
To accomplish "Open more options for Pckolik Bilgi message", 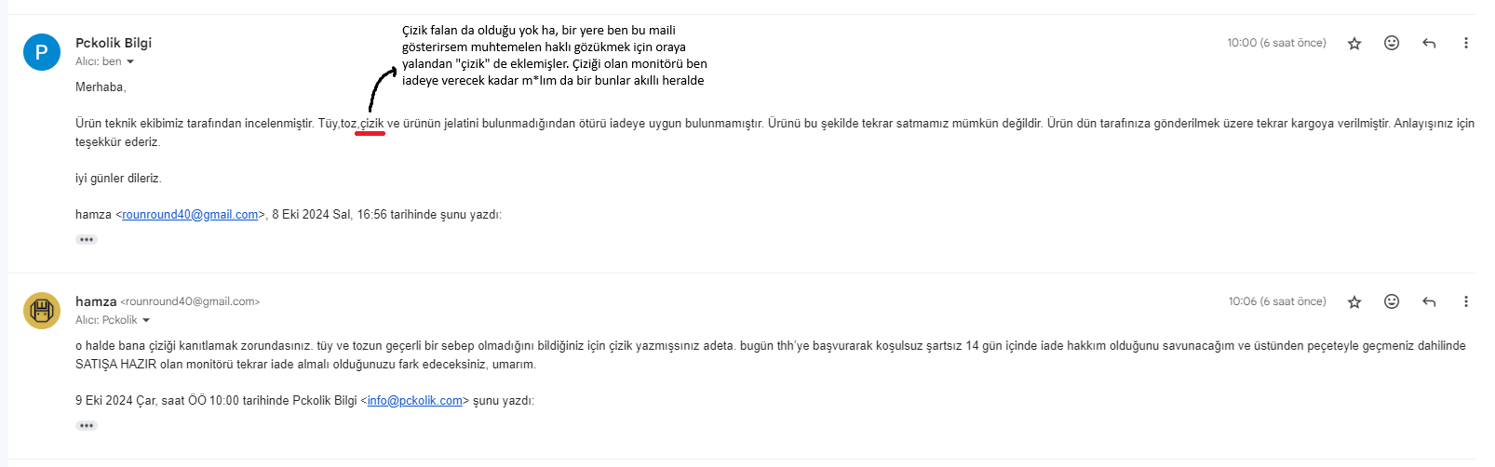I will pyautogui.click(x=1465, y=43).
